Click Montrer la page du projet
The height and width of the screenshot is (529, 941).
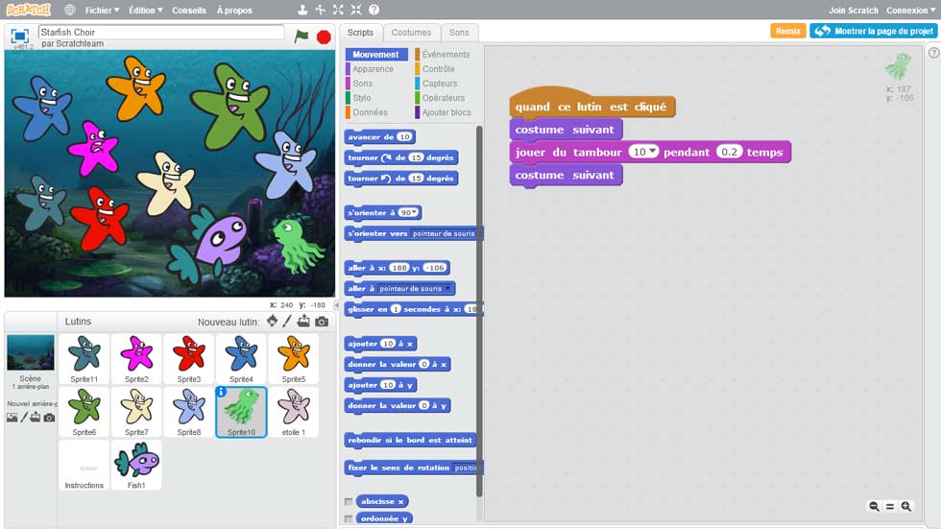pyautogui.click(x=873, y=31)
